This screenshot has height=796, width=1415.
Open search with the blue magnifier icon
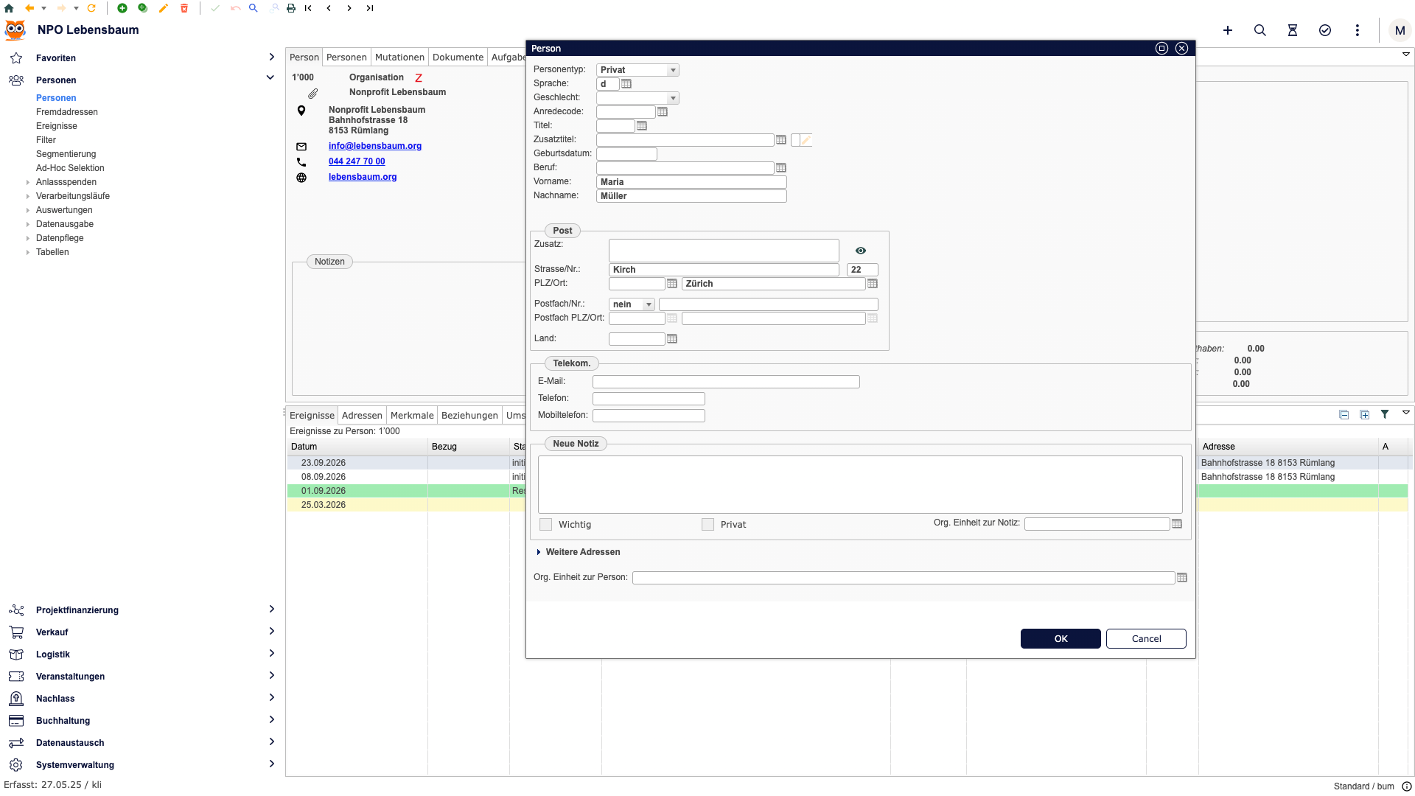click(253, 8)
